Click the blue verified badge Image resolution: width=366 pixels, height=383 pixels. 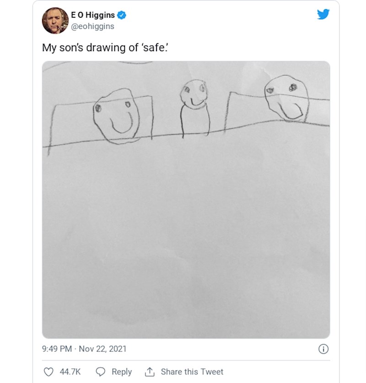tap(122, 15)
